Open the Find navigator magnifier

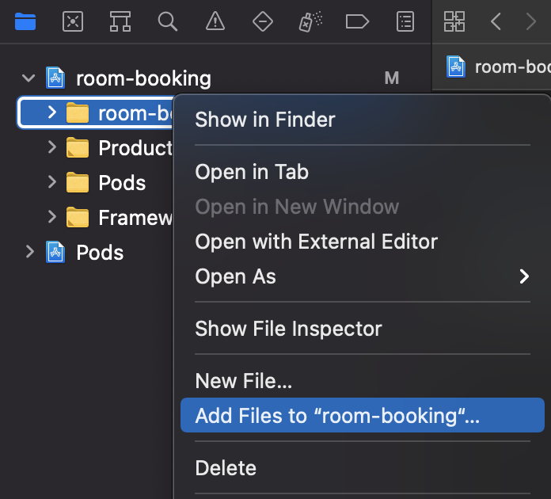click(168, 21)
